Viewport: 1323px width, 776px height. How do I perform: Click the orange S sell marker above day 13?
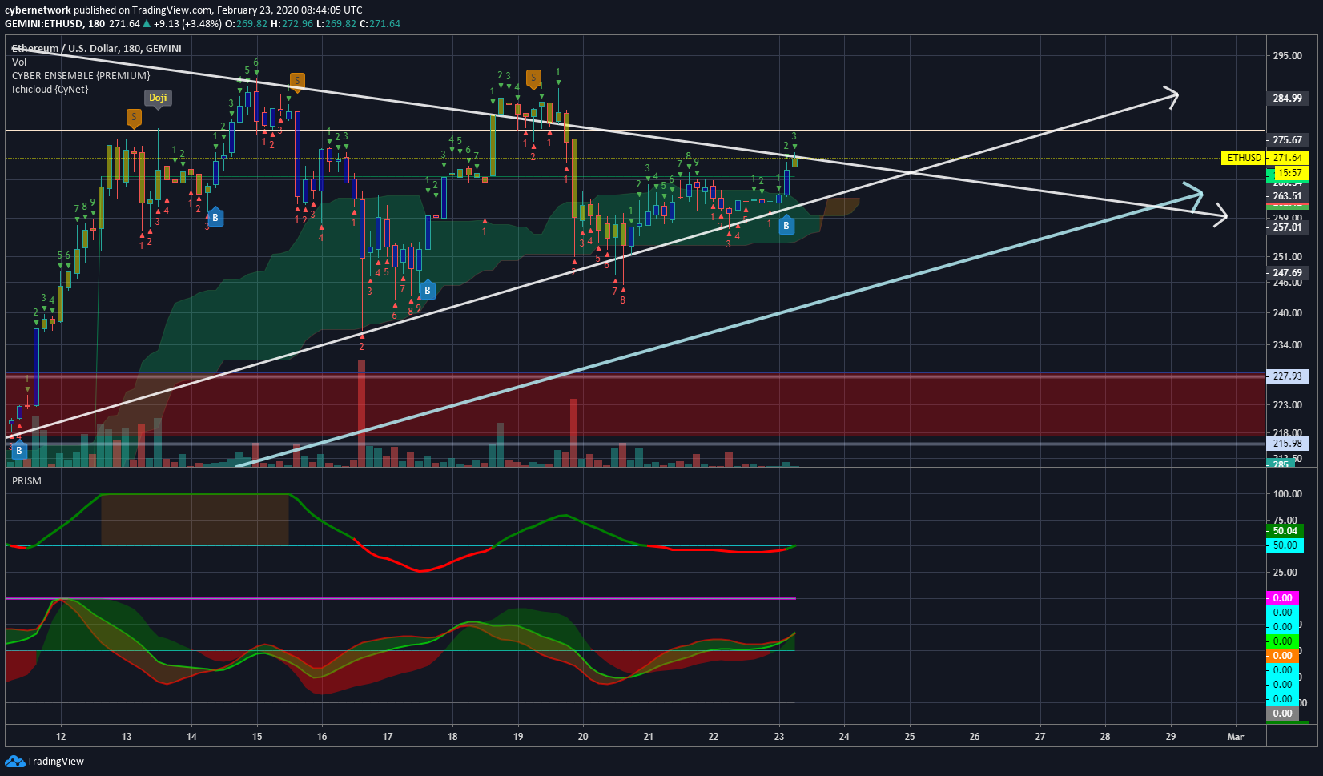point(134,118)
